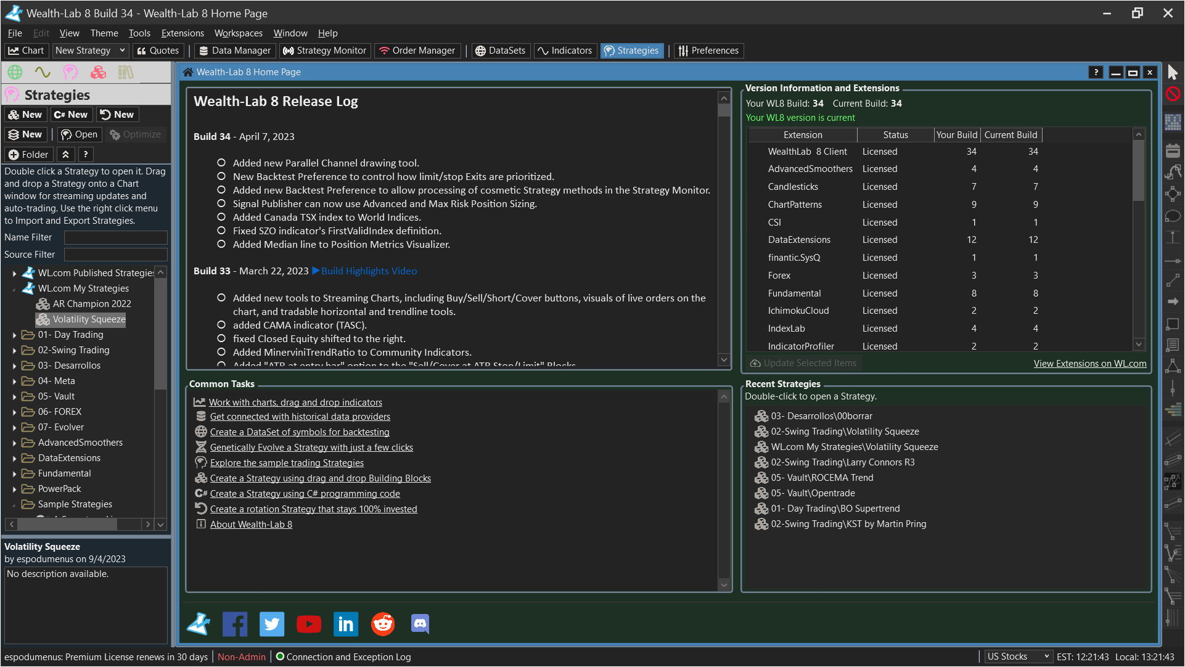The width and height of the screenshot is (1185, 667).
Task: Open the Discord icon at bottom
Action: 420,624
